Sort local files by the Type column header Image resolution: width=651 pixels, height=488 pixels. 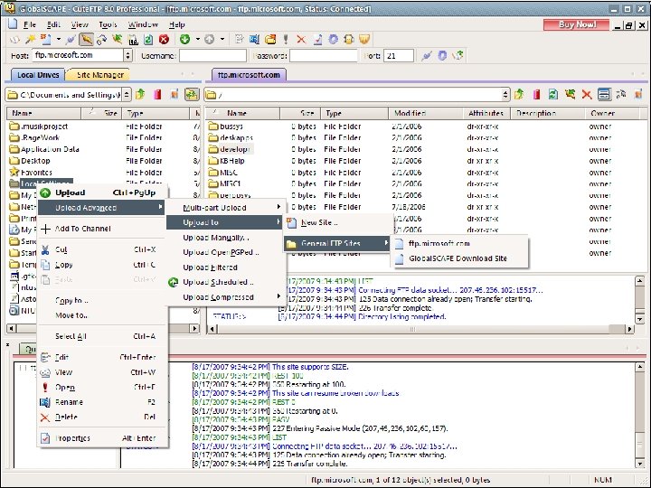[156, 113]
